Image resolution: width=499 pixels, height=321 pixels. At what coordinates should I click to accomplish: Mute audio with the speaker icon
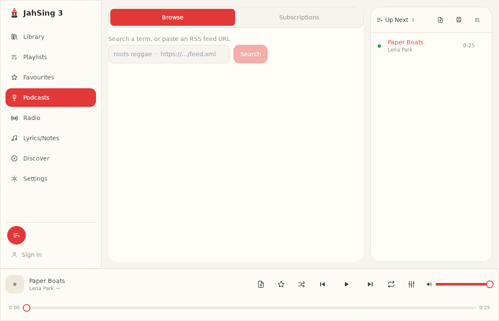[429, 284]
